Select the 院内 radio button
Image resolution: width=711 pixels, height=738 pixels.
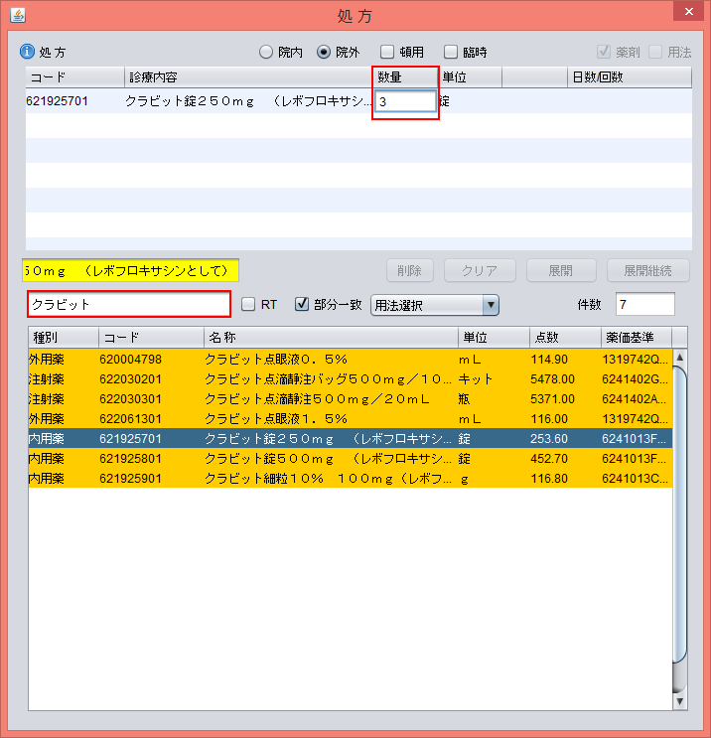pos(266,52)
